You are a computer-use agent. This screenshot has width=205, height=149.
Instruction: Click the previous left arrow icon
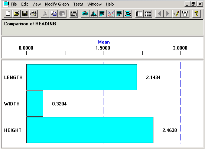click(x=159, y=14)
